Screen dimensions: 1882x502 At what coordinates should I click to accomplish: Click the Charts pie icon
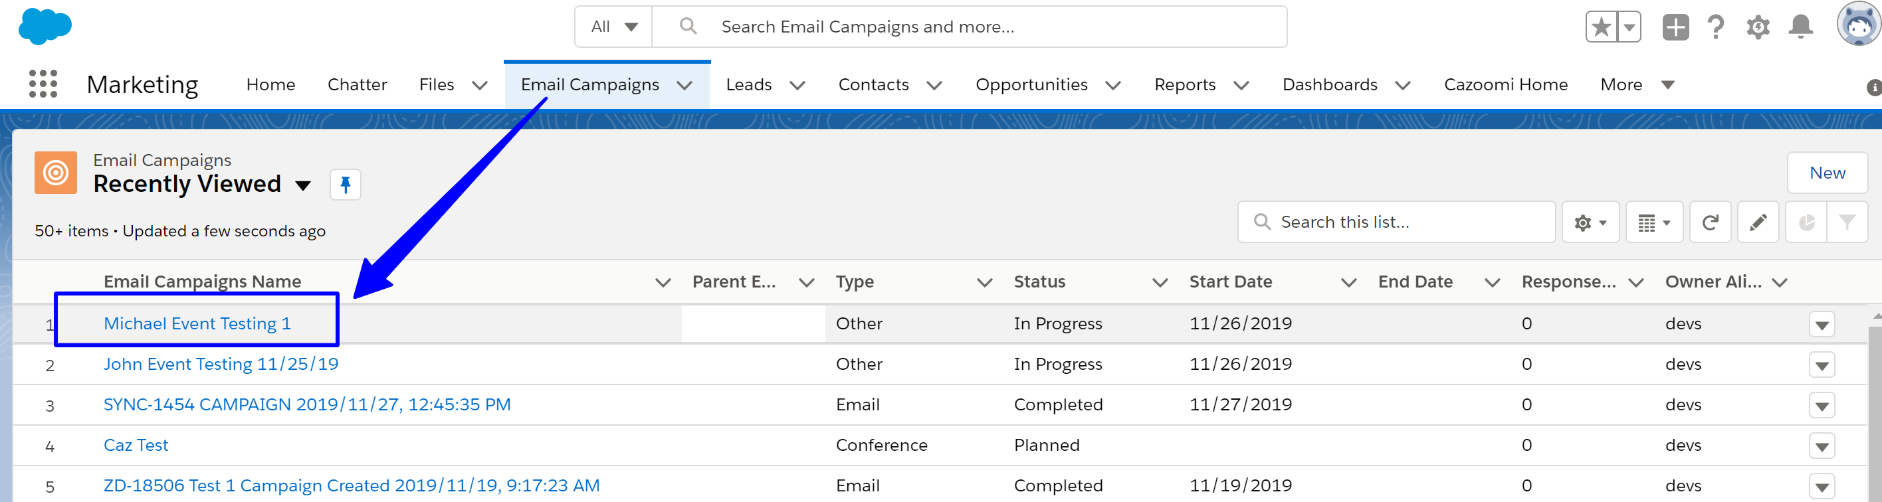[1806, 222]
